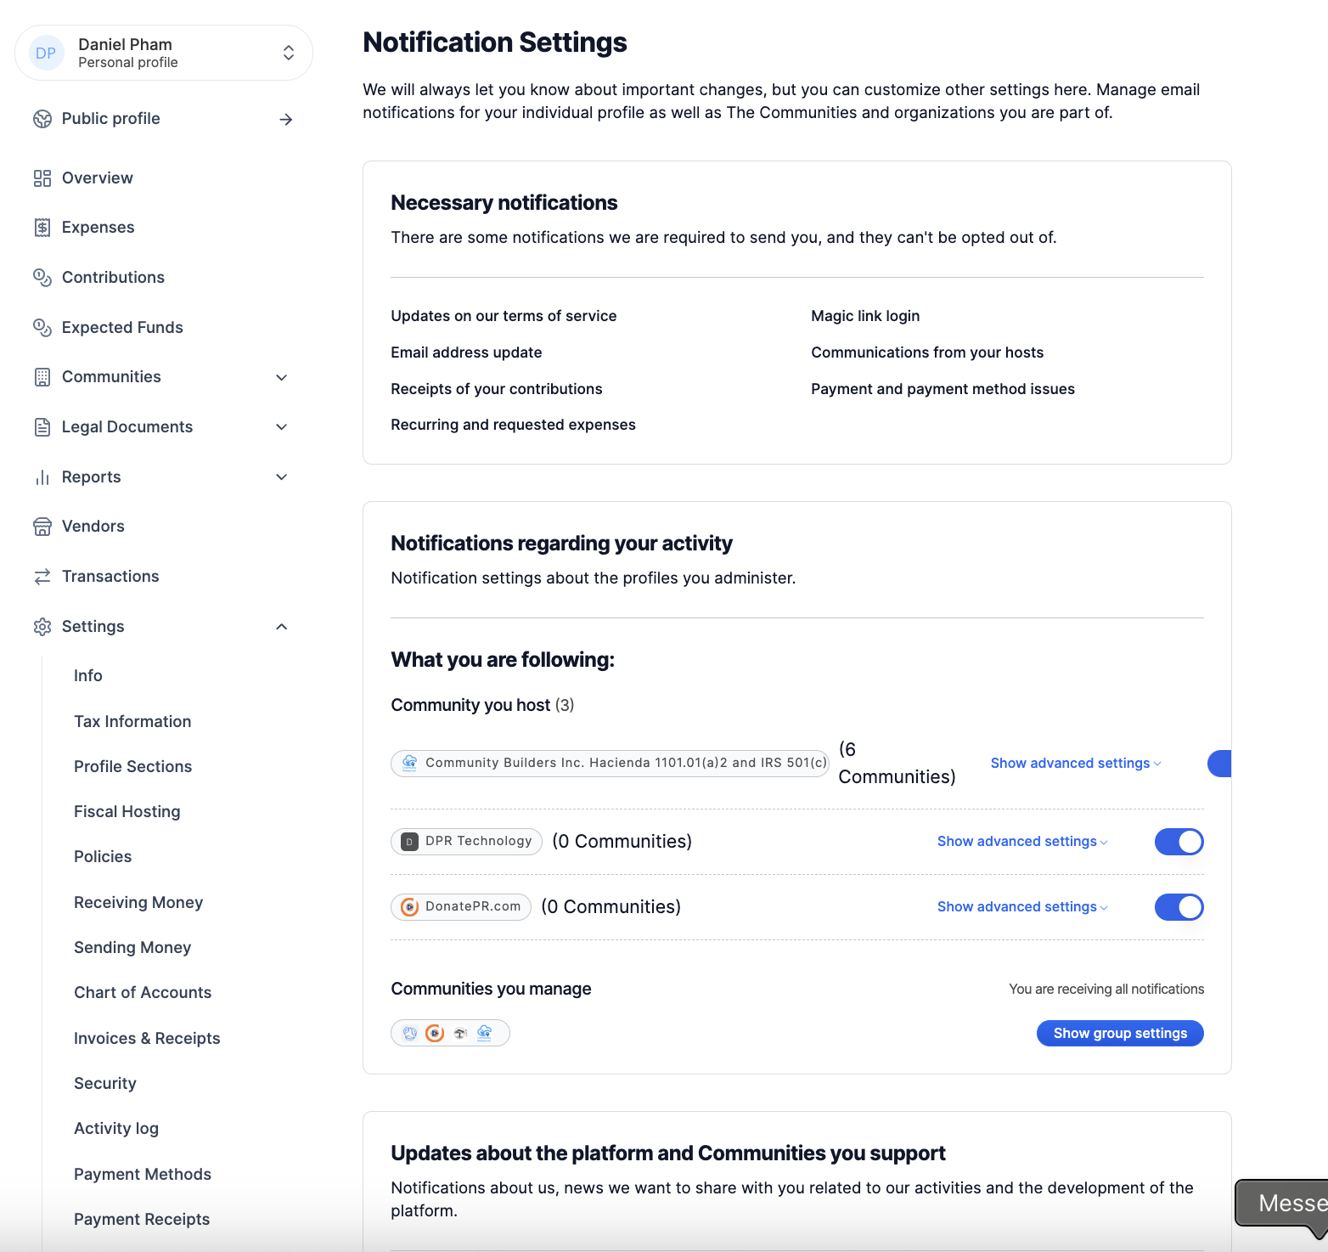Click the Transactions arrows icon
This screenshot has height=1252, width=1328.
42,577
